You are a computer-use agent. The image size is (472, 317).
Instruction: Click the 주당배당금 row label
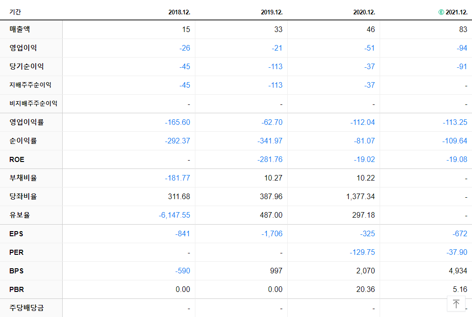pos(27,308)
